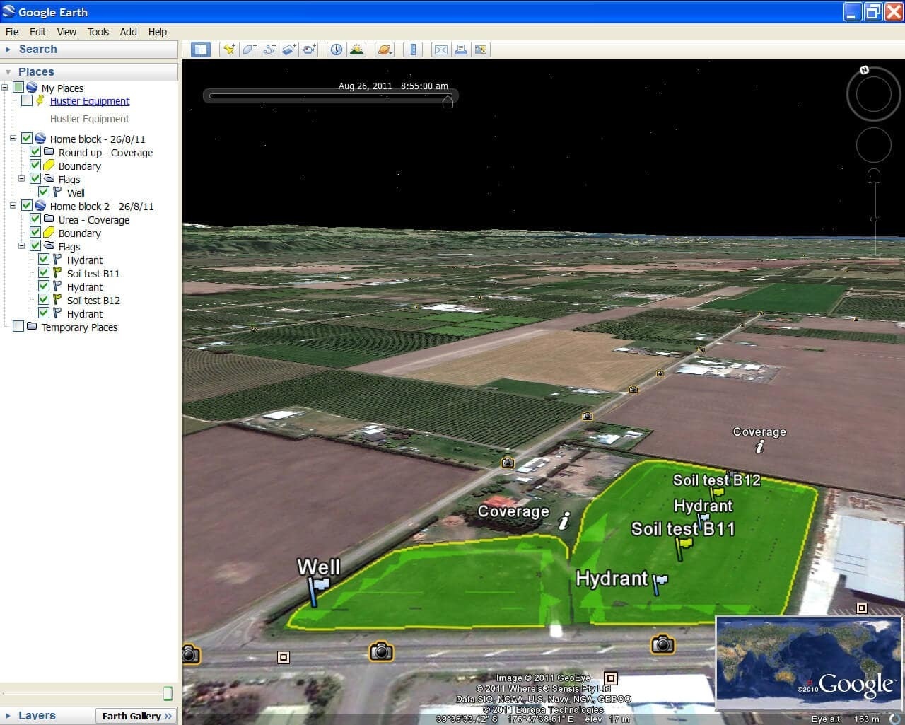Uncheck the Home block - 26/8/11 checkbox
Viewport: 905px width, 725px height.
27,139
